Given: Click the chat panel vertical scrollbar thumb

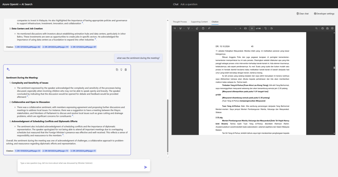Looking at the screenshot, I should pos(167,126).
